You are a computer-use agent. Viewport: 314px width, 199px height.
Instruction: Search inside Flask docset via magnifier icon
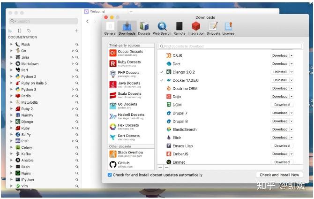coord(77,45)
